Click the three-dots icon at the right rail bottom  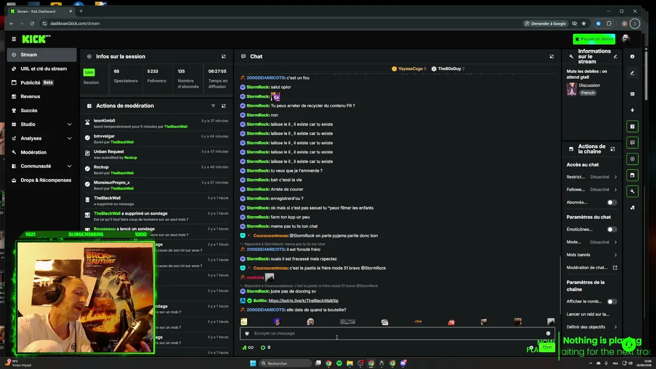coord(632,208)
